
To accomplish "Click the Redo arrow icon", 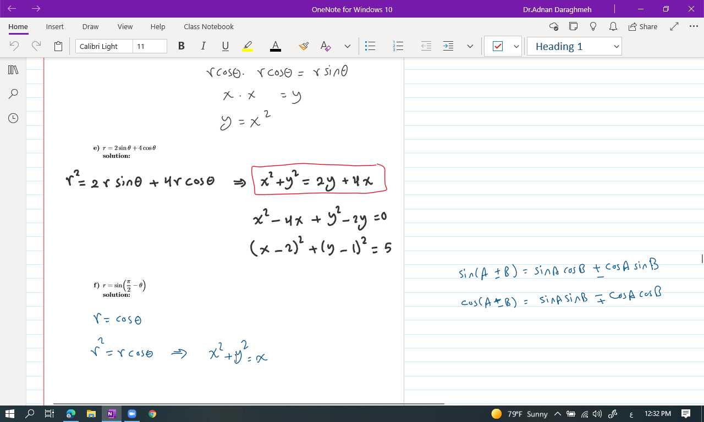I will [36, 46].
